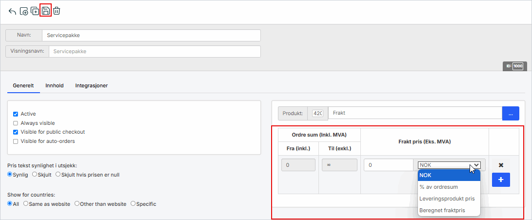Click the new item icon
This screenshot has width=532, height=220.
tap(23, 11)
